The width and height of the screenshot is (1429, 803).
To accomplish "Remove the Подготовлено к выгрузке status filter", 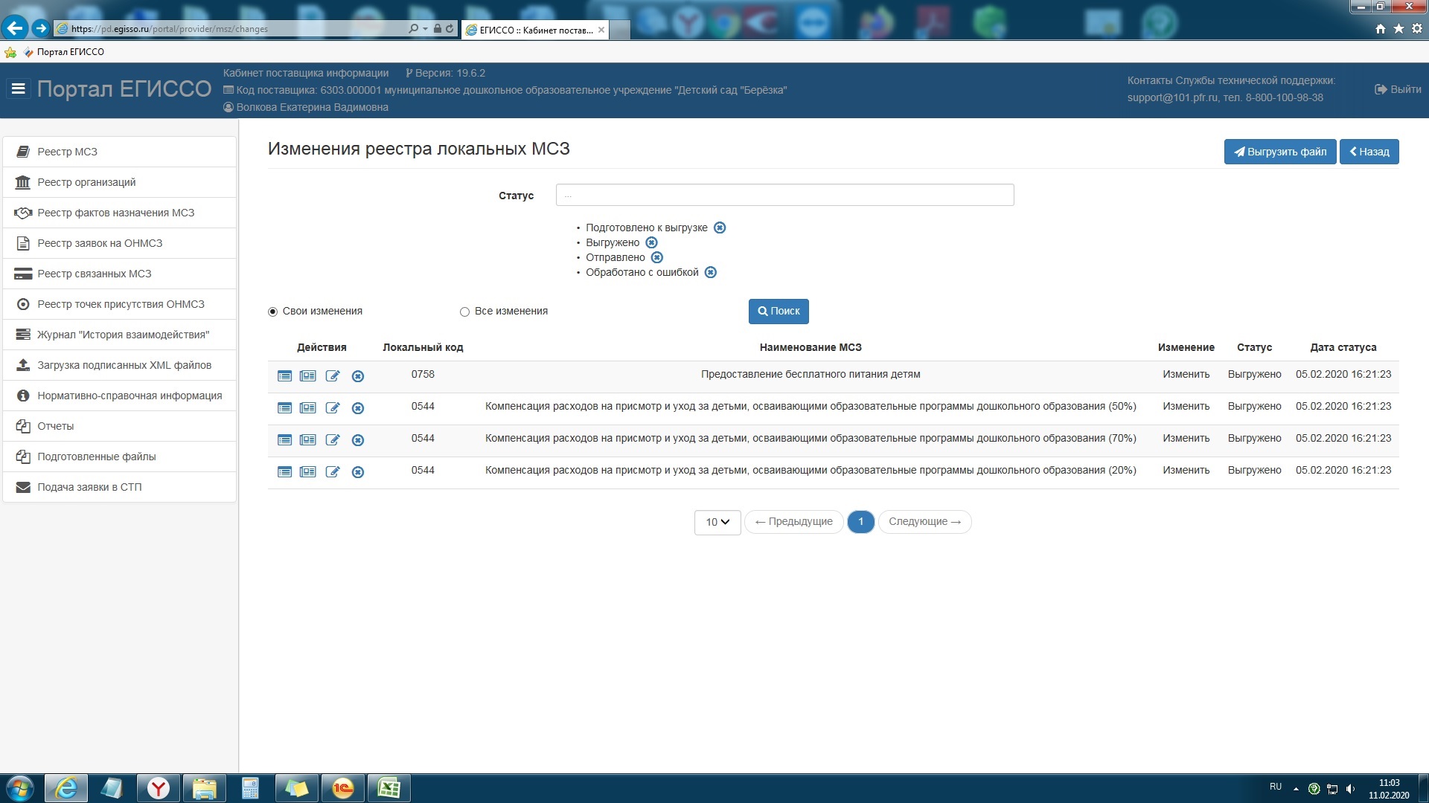I will tap(720, 228).
